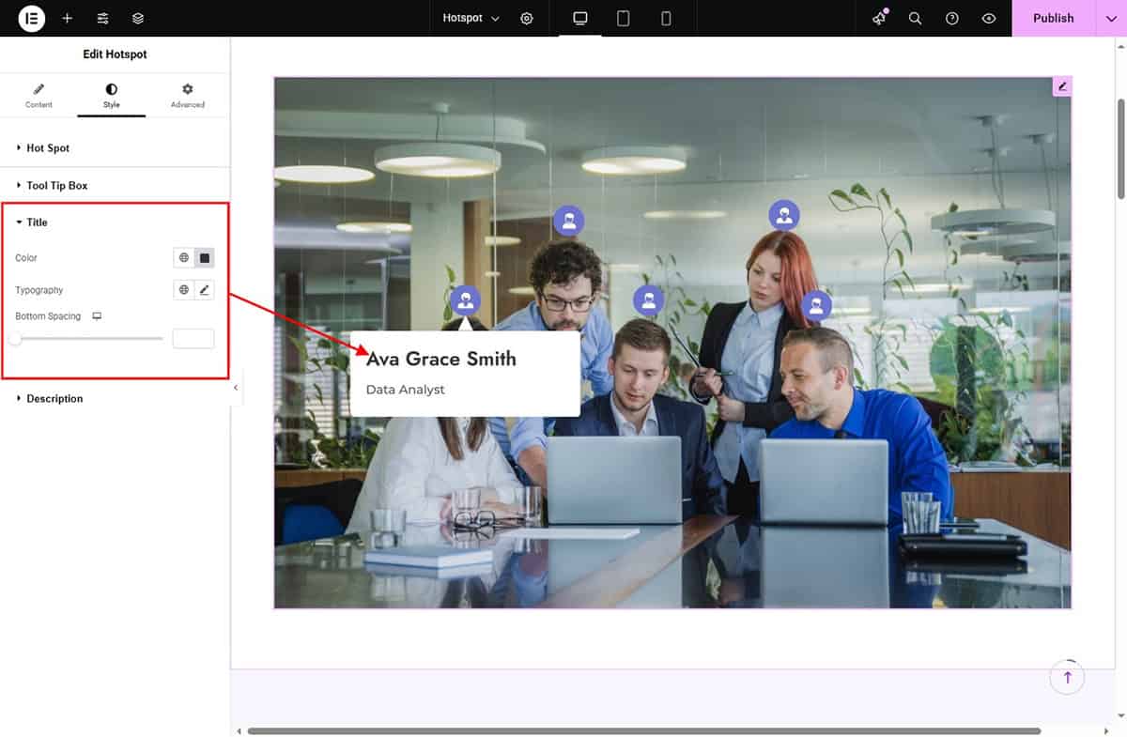Open Bottom Spacing responsive device icon
The height and width of the screenshot is (737, 1127).
click(97, 316)
